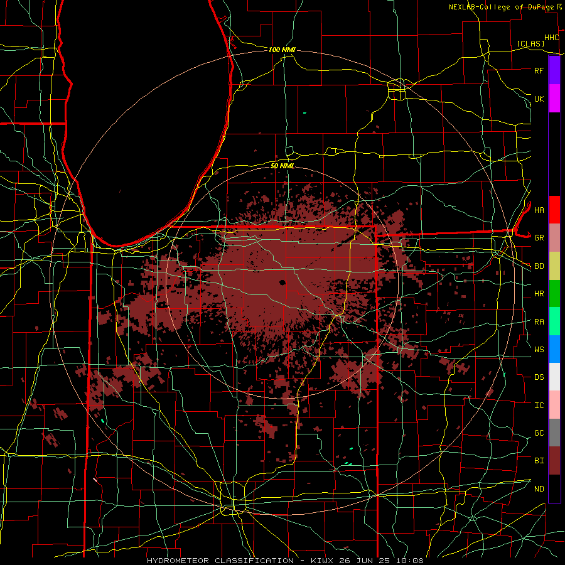Click the GR legend label
The height and width of the screenshot is (565, 565).
click(x=539, y=238)
